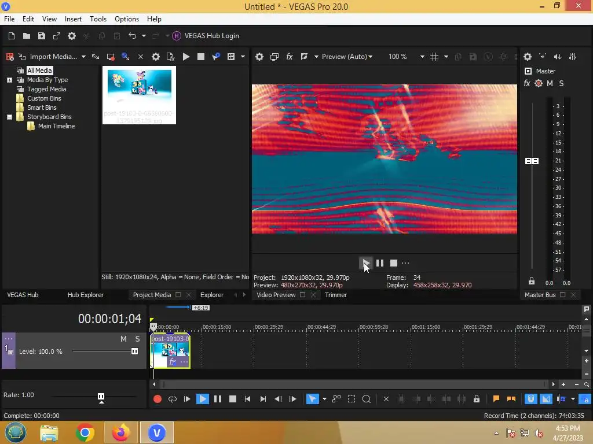
Task: Solo the Master bus
Action: click(561, 83)
